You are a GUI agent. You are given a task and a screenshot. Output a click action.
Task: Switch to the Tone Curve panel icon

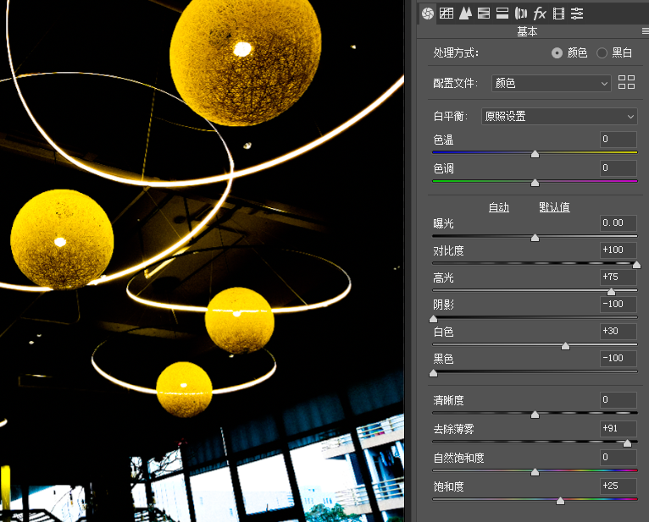[x=447, y=13]
